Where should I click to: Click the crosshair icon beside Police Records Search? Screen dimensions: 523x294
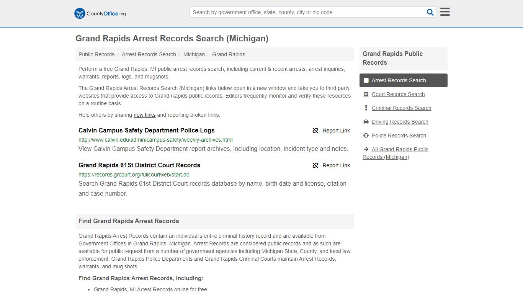[x=366, y=136]
